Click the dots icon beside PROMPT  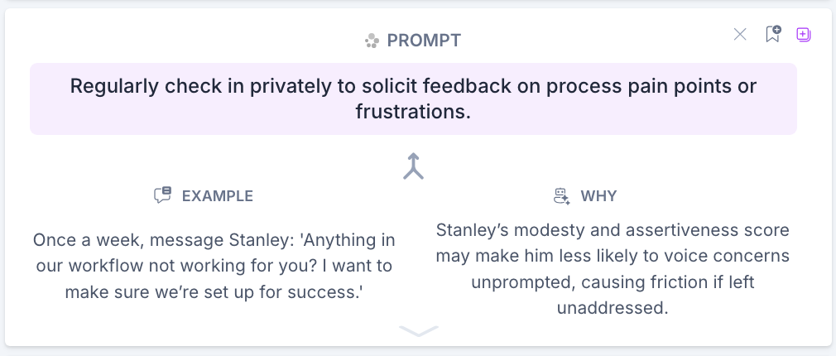coord(372,41)
